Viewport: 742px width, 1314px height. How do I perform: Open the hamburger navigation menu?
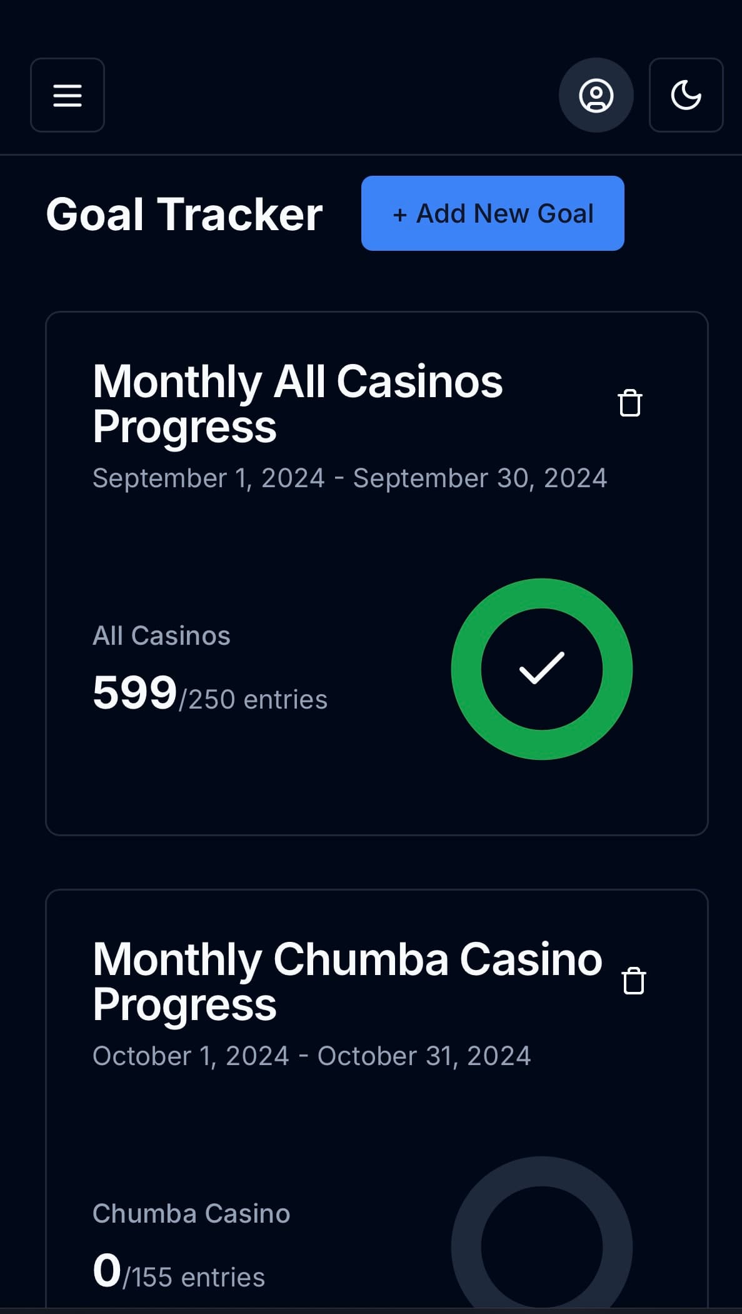point(68,95)
